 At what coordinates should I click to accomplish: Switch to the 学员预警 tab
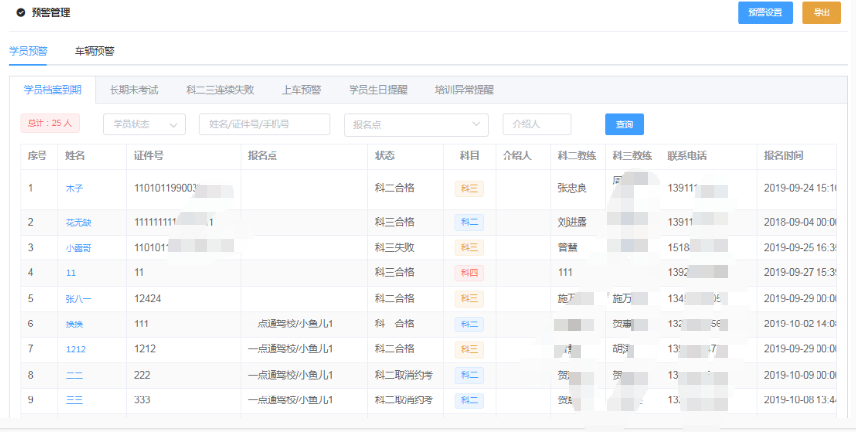[29, 52]
